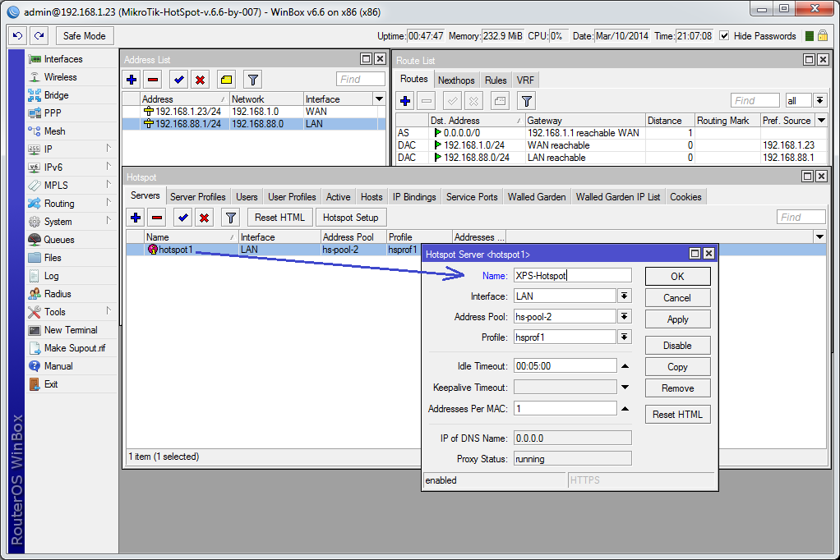Add new address in Address List
The image size is (840, 560).
[132, 80]
